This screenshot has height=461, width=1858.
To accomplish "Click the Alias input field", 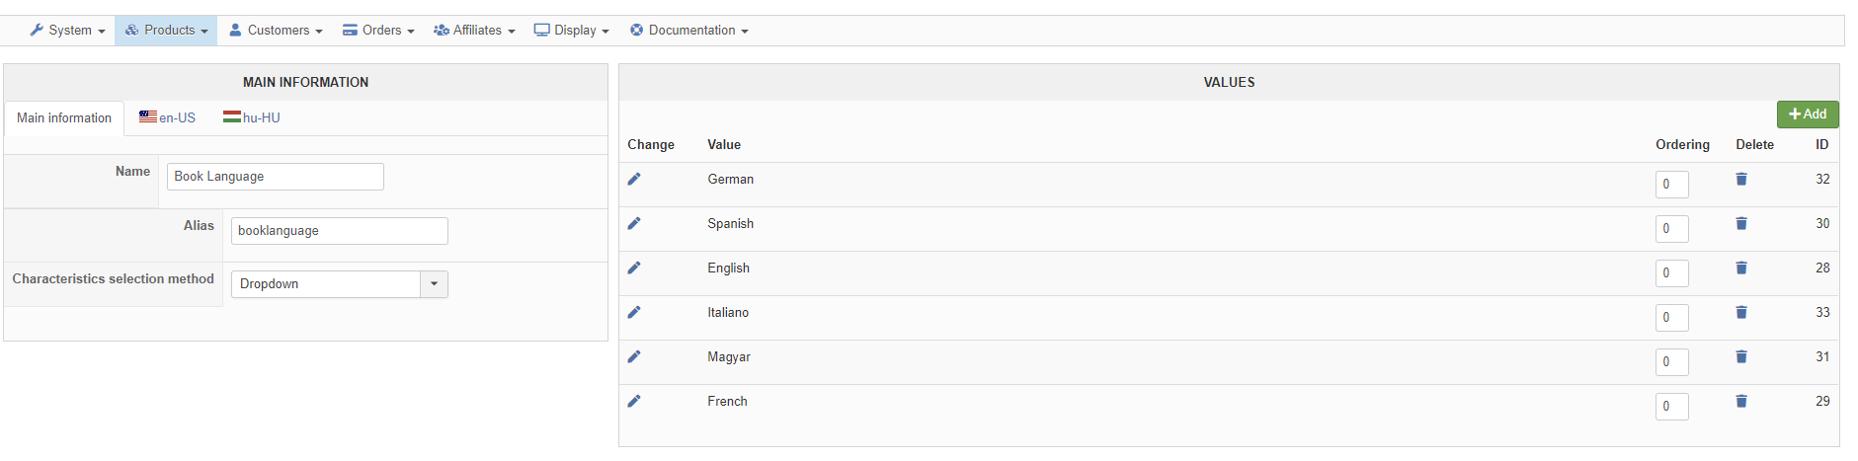I will coord(340,231).
